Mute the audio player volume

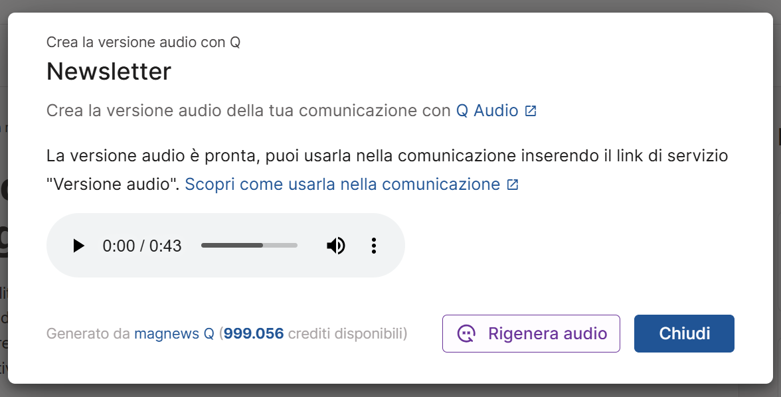coord(336,246)
